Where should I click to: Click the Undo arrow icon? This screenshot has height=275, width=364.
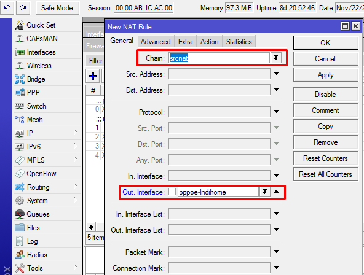pyautogui.click(x=7, y=7)
